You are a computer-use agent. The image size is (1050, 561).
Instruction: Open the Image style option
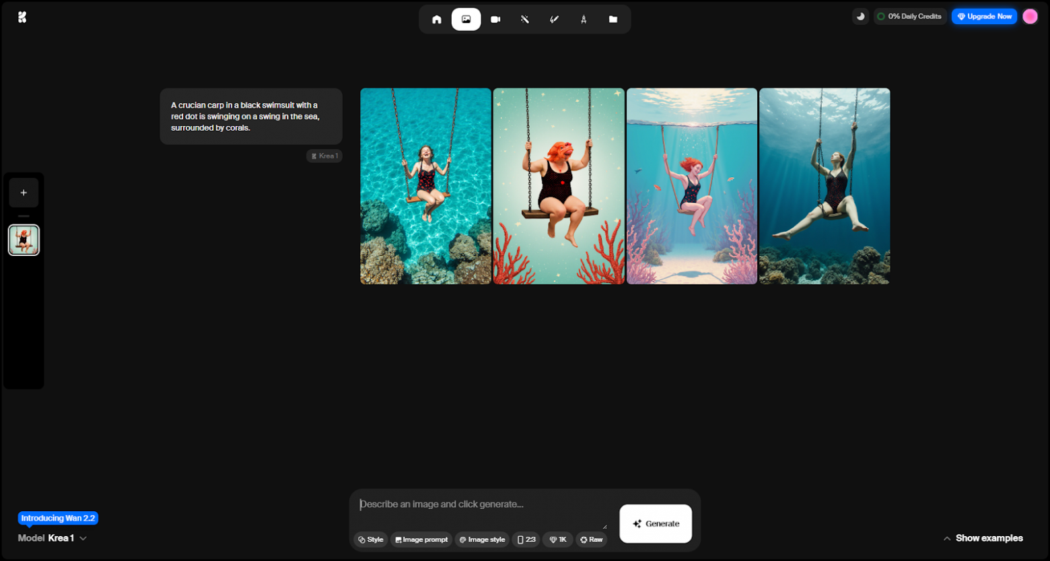482,539
